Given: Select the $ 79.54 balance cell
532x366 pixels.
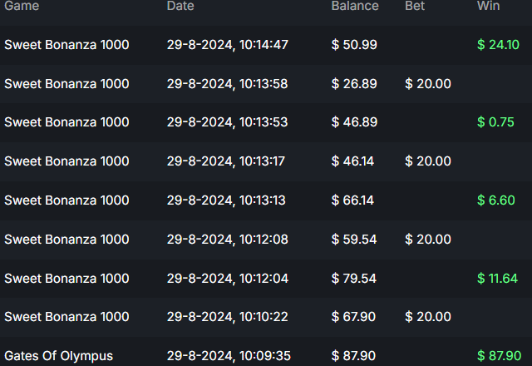Looking at the screenshot, I should click(354, 279).
